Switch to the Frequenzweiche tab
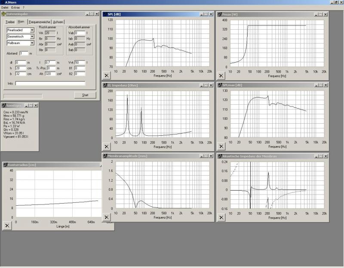Screen dimensions: 344x268 (x=40, y=22)
